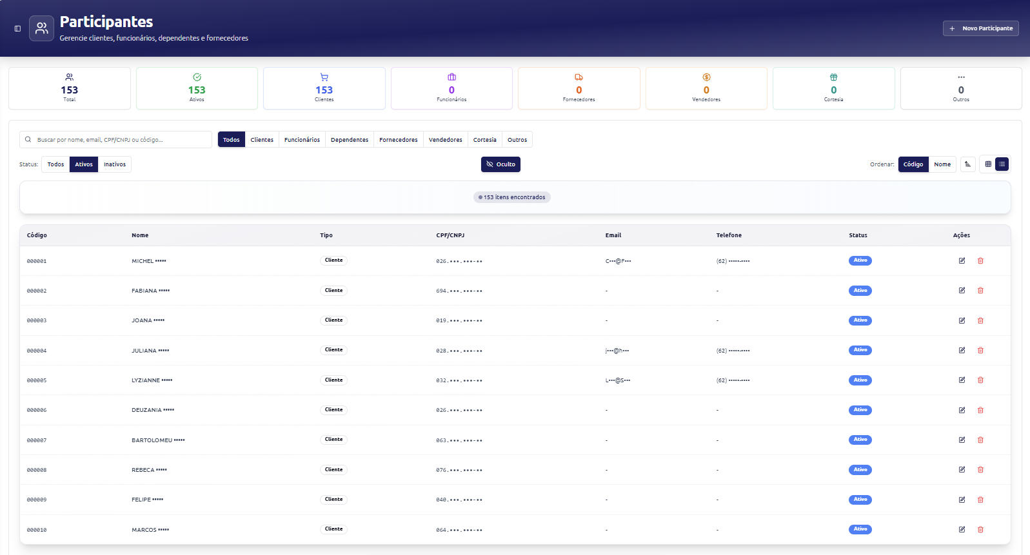
Task: Filter by Fornecedores tab
Action: (x=399, y=140)
